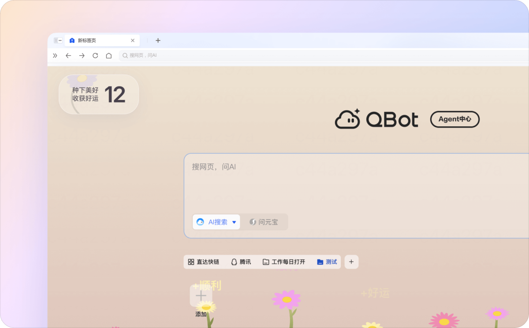Click the 种下美好收获好运 12 counter widget
The width and height of the screenshot is (529, 328).
click(x=98, y=94)
